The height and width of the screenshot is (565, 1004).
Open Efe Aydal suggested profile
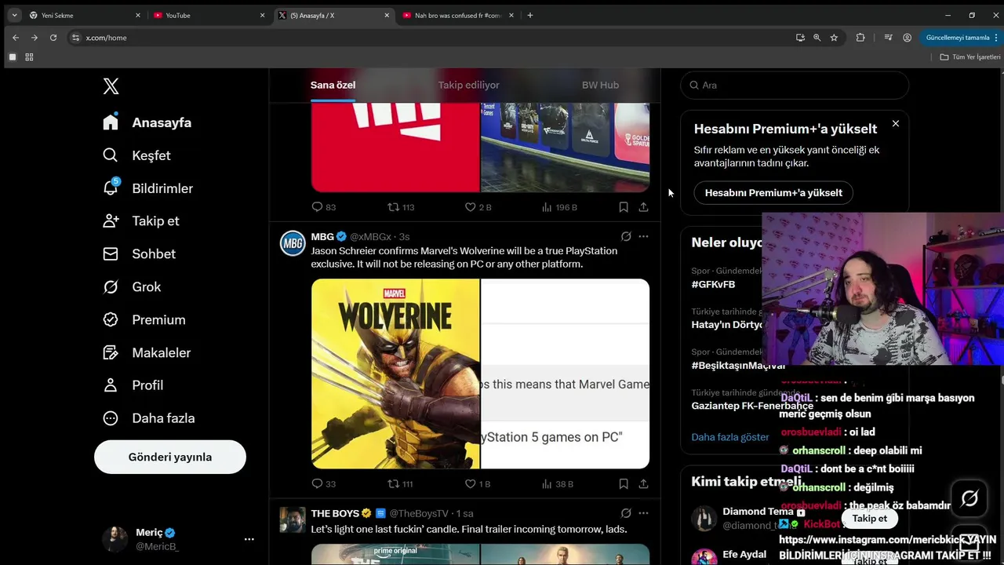click(x=744, y=555)
